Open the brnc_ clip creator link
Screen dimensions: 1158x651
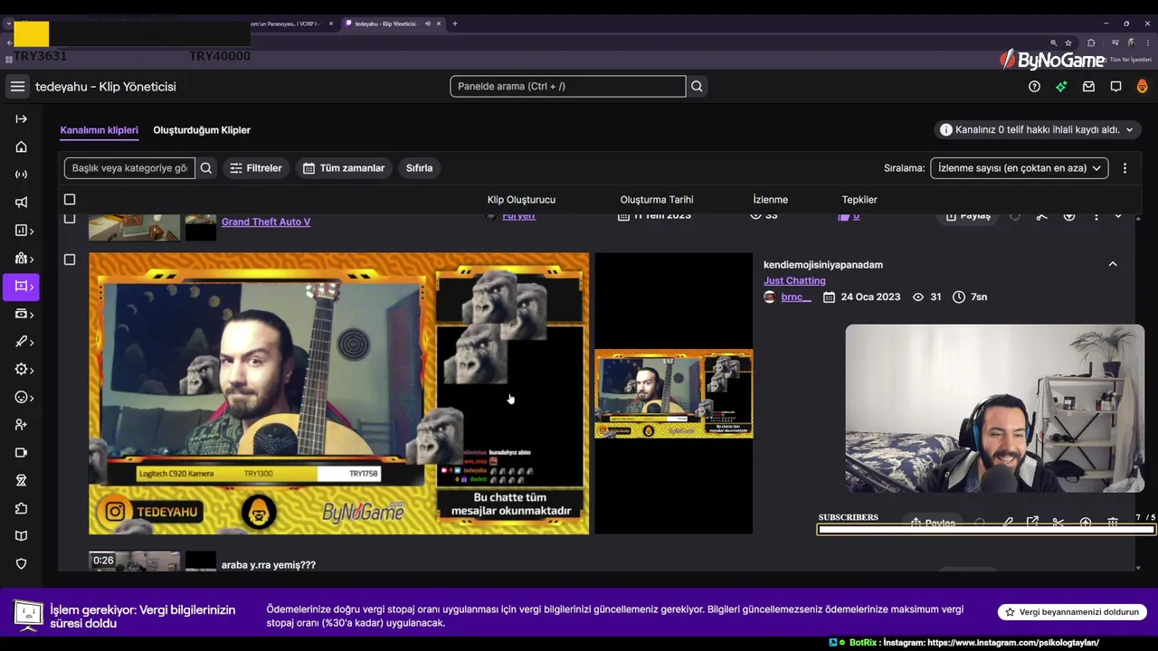(x=796, y=297)
